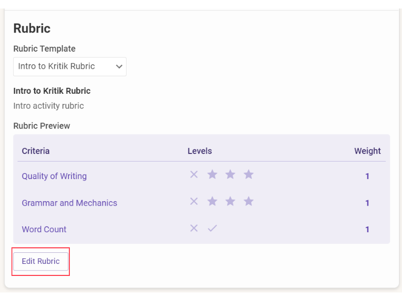Select the third star for Quality of Writing
402x301 pixels.
coord(248,175)
